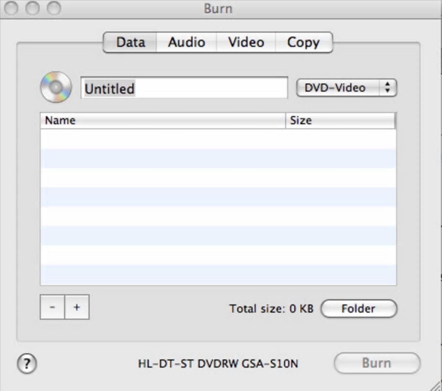Switch to the Audio tab

click(186, 42)
